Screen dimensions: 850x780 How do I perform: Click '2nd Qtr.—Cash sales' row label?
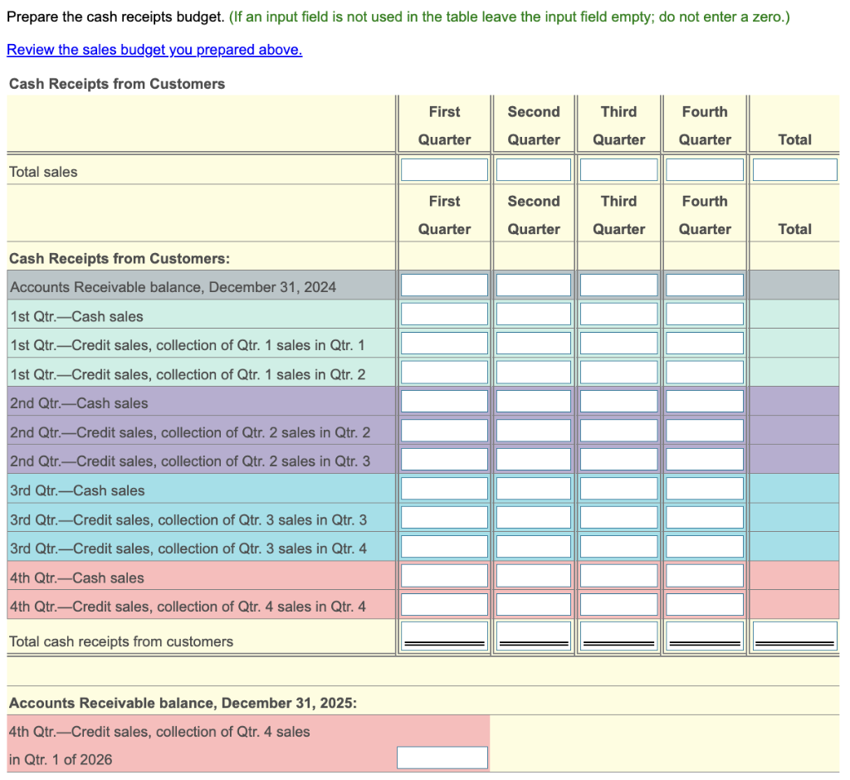(x=79, y=403)
